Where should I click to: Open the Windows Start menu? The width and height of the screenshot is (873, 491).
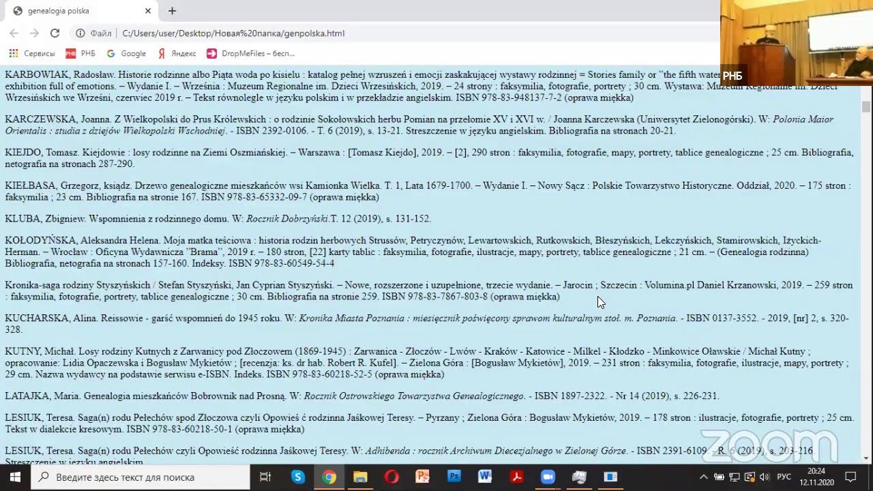[15, 477]
